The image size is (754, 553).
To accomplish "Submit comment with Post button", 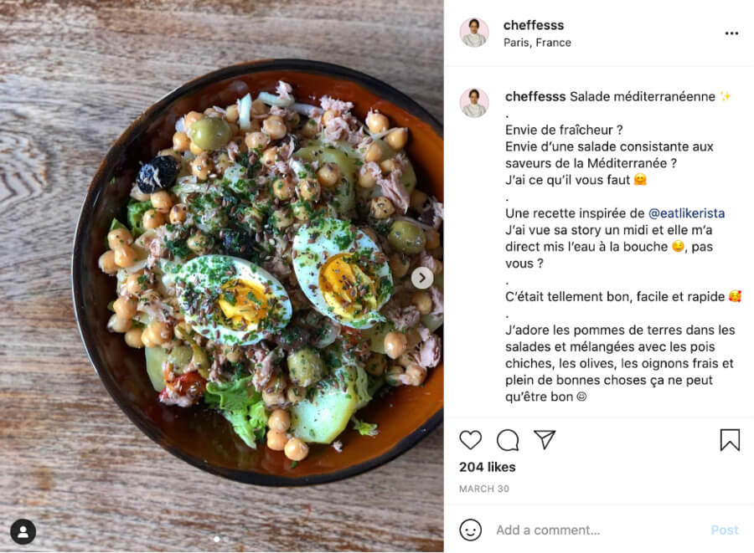I will point(725,530).
